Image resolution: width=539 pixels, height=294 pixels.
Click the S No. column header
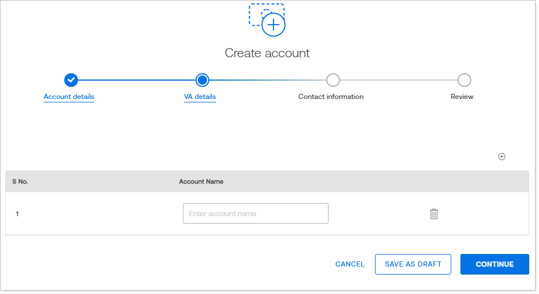click(x=20, y=181)
